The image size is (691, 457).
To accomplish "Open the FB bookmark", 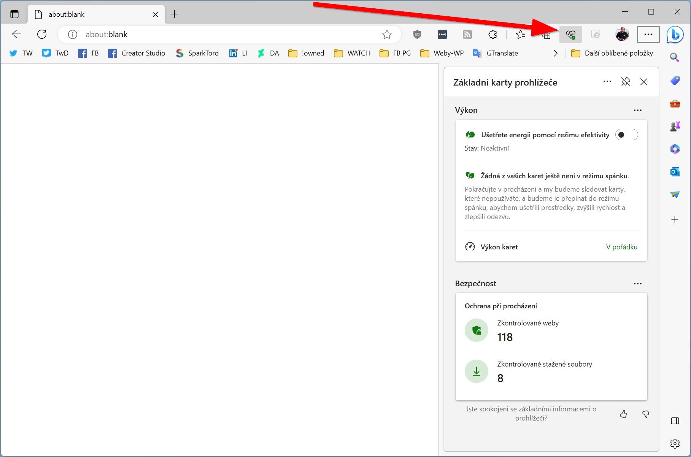I will (88, 53).
